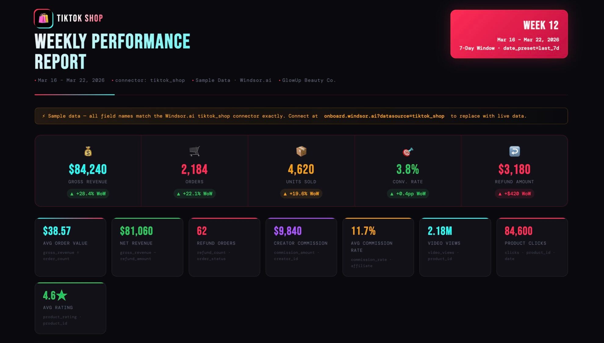Viewport: 604px width, 343px height.
Task: Select the $3,180 refund amount value
Action: [x=514, y=169]
